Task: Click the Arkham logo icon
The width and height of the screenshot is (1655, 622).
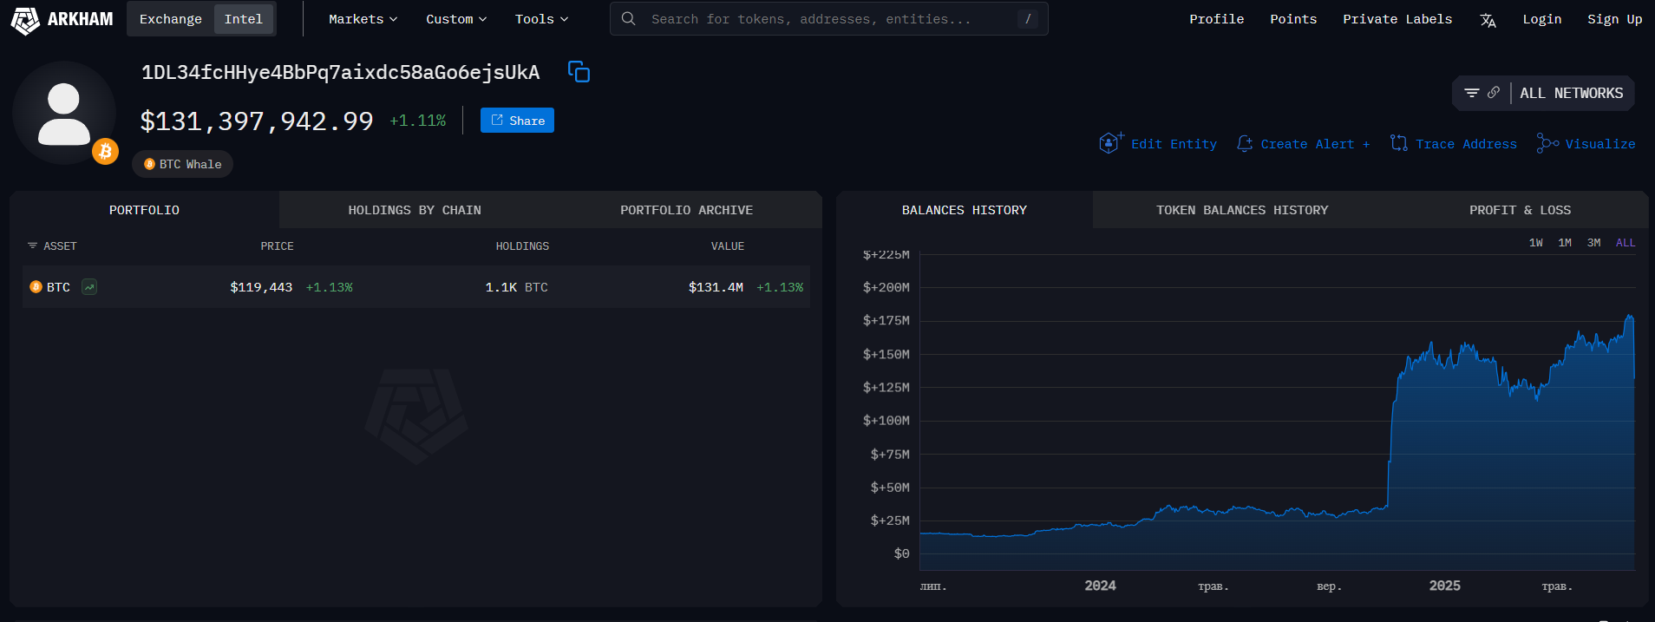Action: pos(25,20)
